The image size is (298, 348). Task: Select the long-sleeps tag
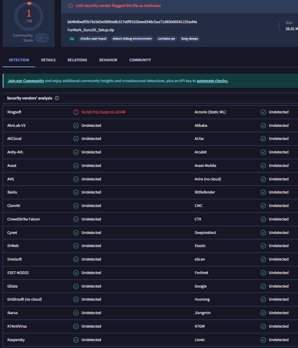tap(190, 39)
